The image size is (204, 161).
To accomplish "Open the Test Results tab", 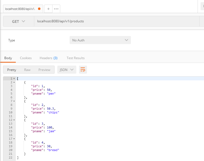I will click(x=75, y=58).
